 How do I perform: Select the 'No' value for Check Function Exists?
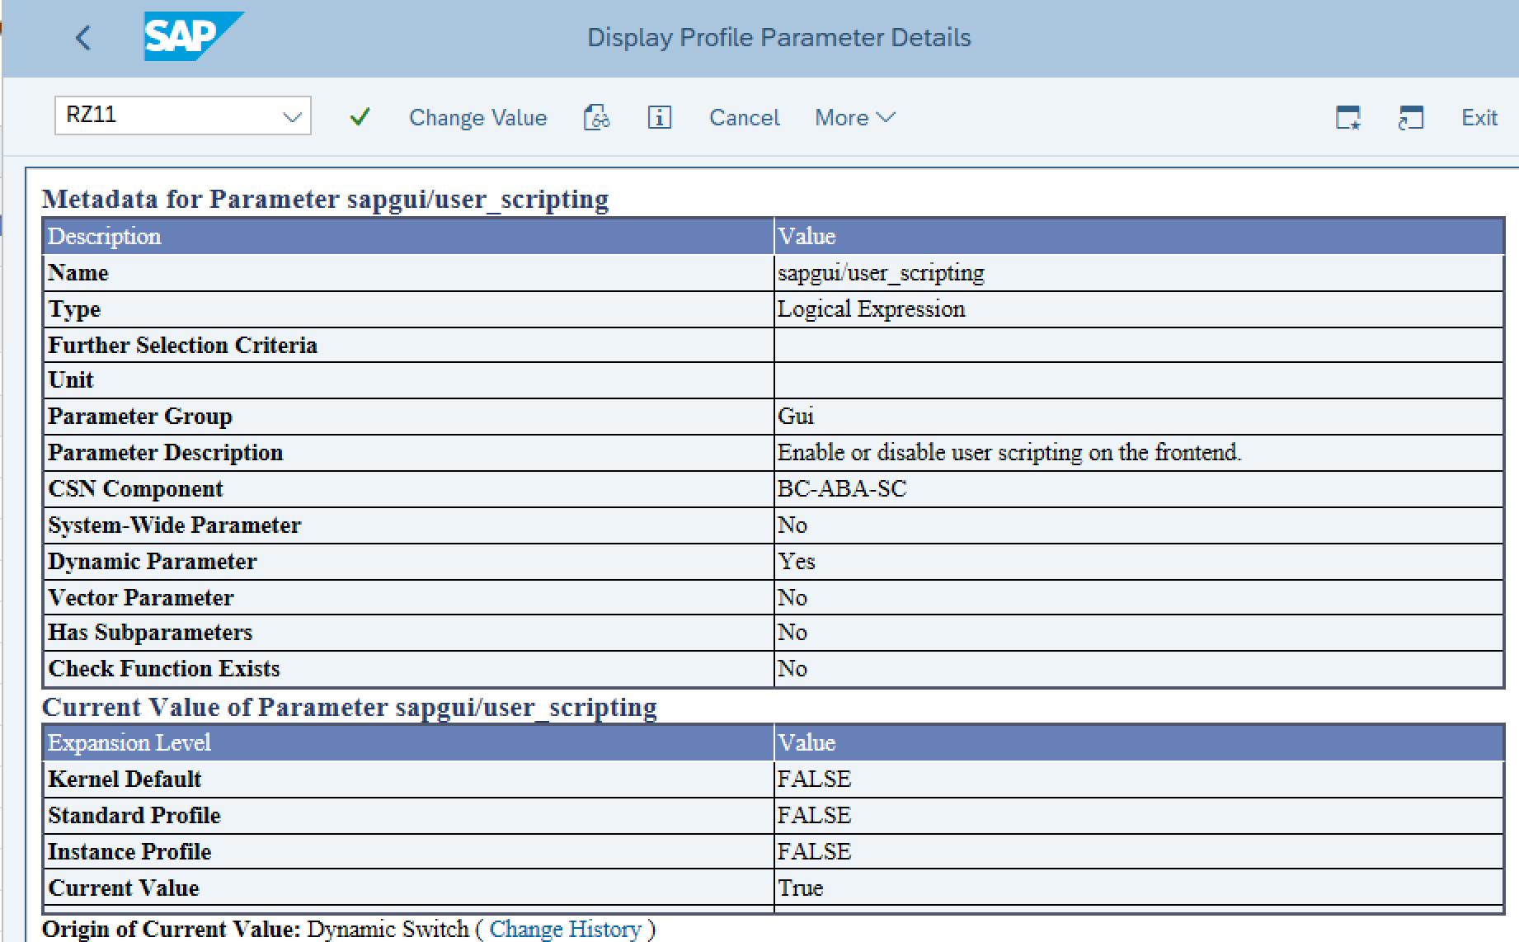click(792, 668)
